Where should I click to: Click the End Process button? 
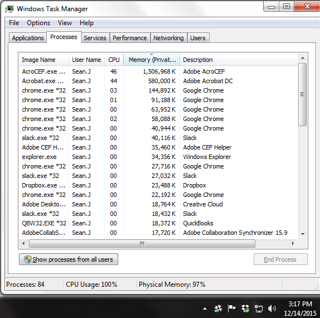[x=280, y=259]
